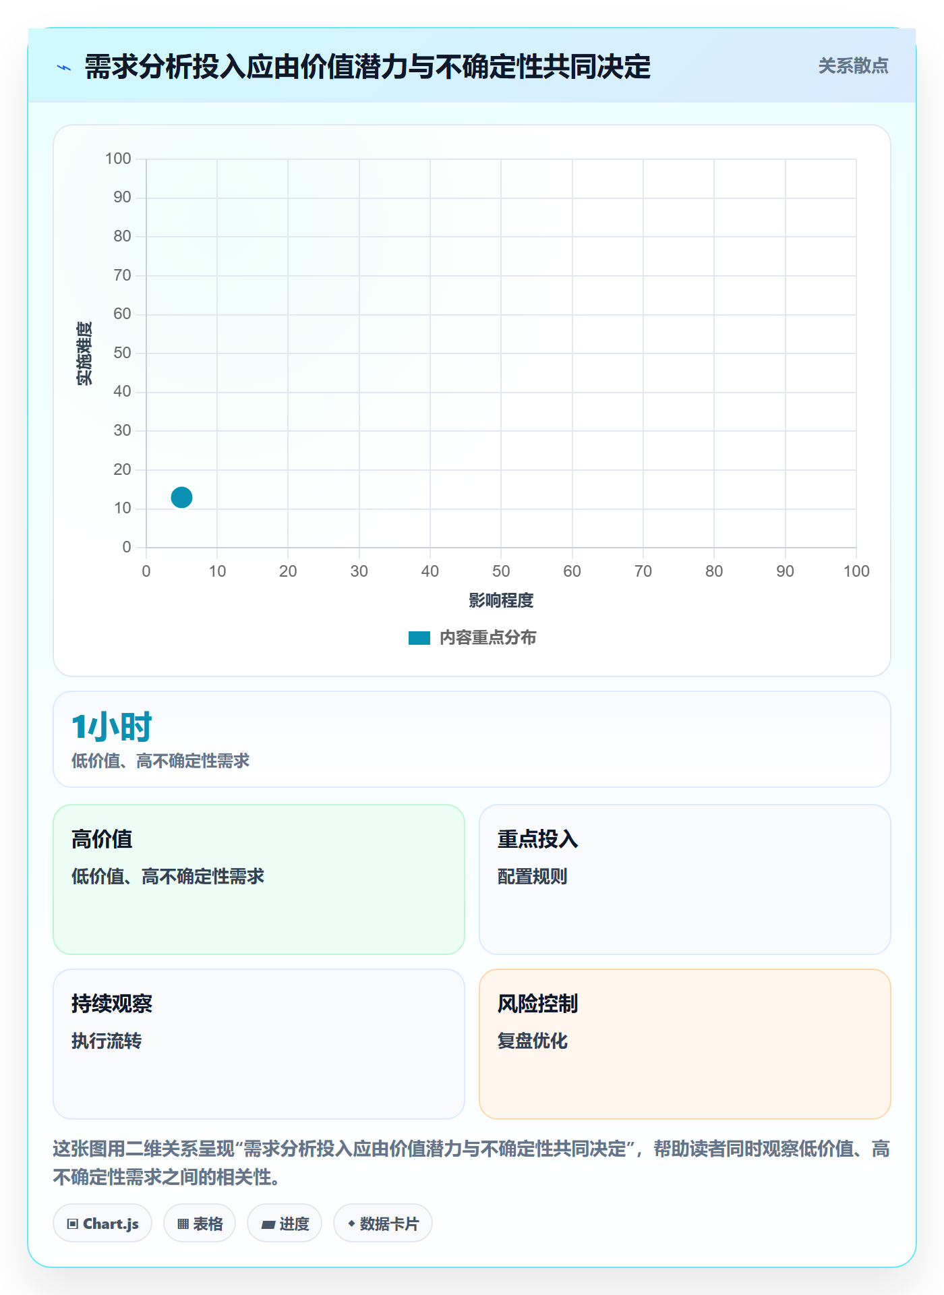Toggle the 内容重点分布 legend color swatch

click(419, 638)
